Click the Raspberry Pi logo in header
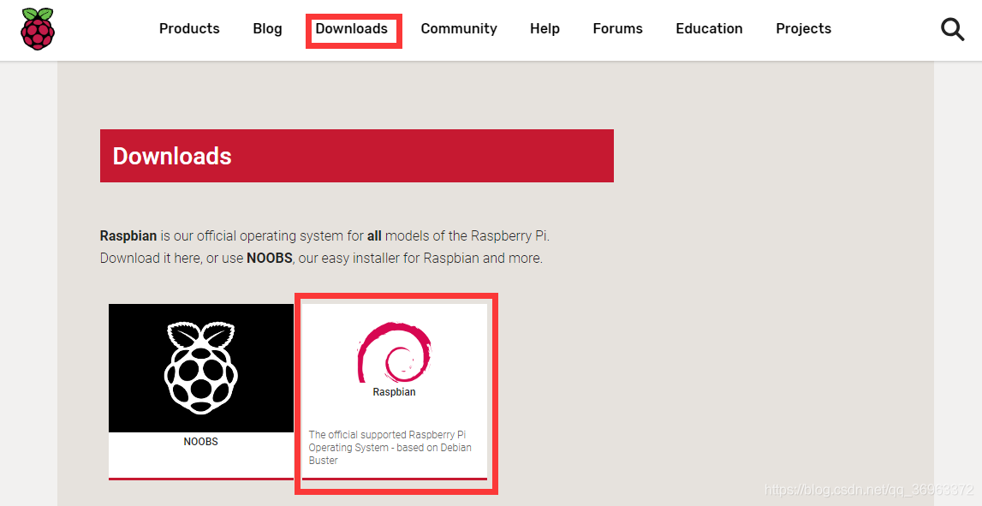The image size is (982, 506). 38,29
